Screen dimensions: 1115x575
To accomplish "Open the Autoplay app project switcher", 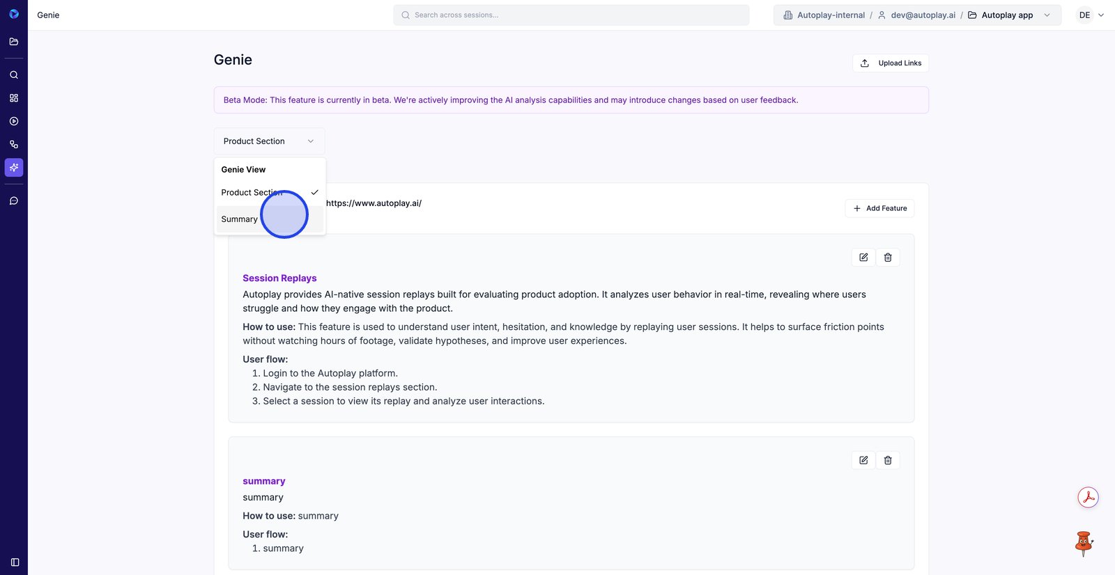I will 1008,15.
